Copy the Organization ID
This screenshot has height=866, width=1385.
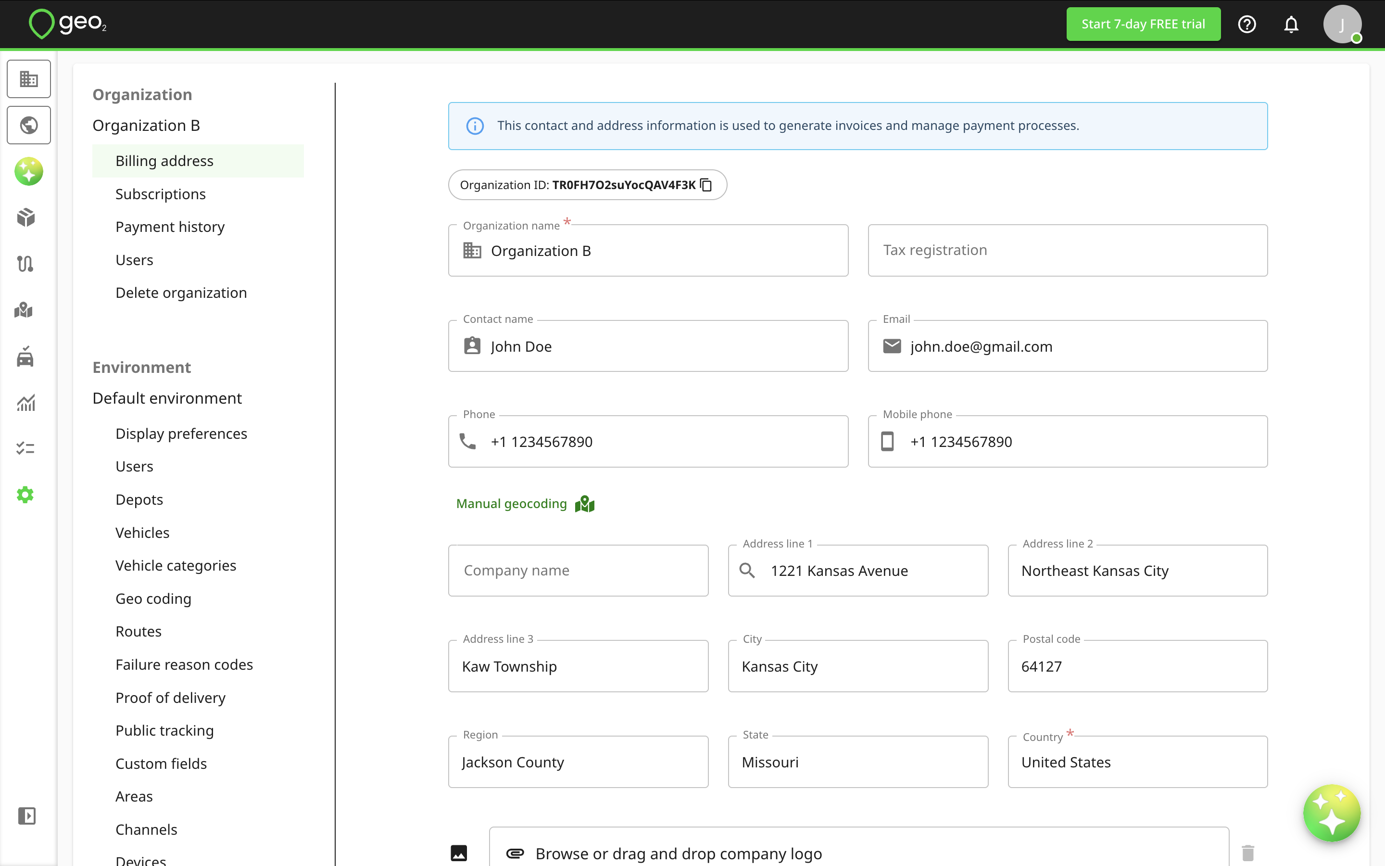tap(707, 185)
